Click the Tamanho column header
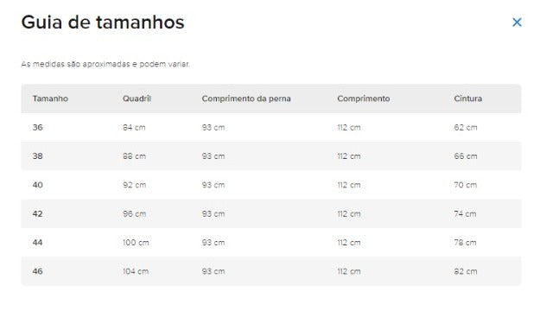 [50, 98]
